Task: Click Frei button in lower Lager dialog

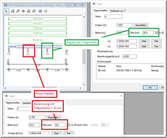Action: click(x=69, y=133)
